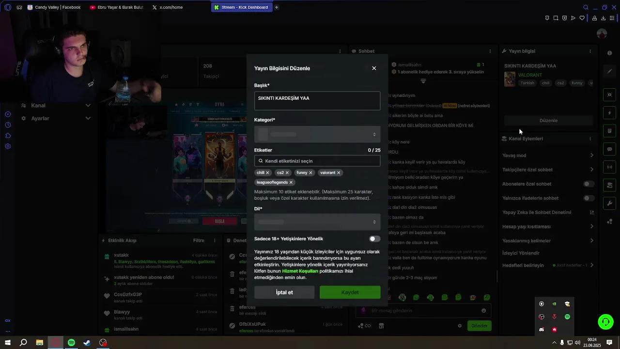This screenshot has width=620, height=349.
Task: Open the Kategori dropdown
Action: coord(317,134)
